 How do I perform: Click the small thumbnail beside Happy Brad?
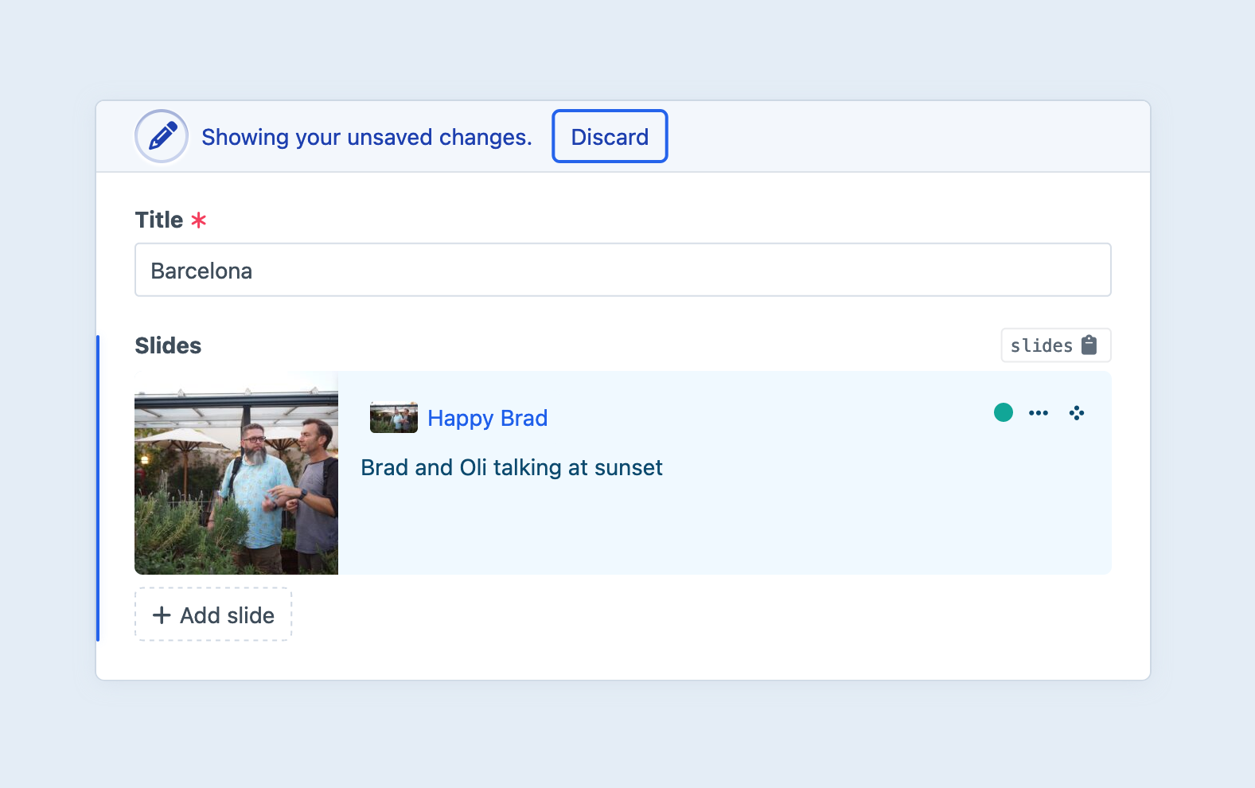coord(394,418)
